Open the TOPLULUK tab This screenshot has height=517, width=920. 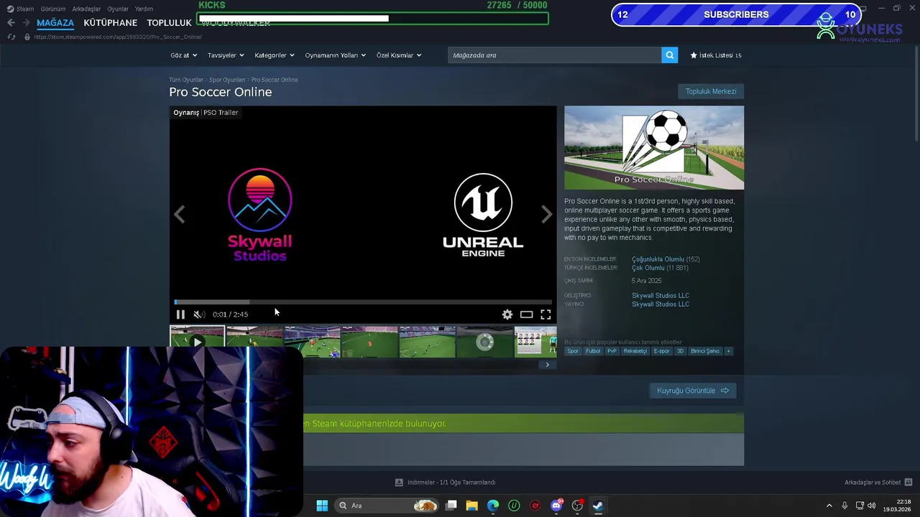(x=169, y=23)
